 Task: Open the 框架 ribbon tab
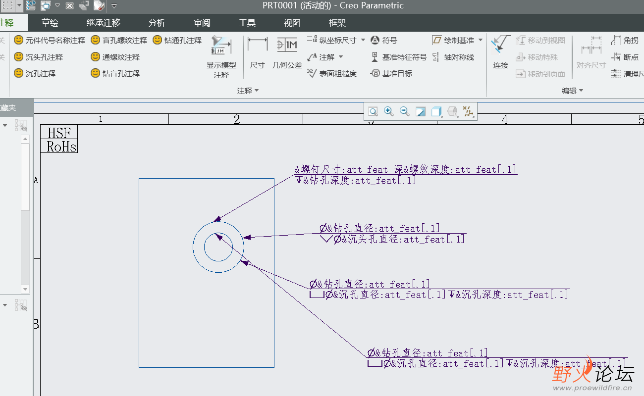[337, 23]
